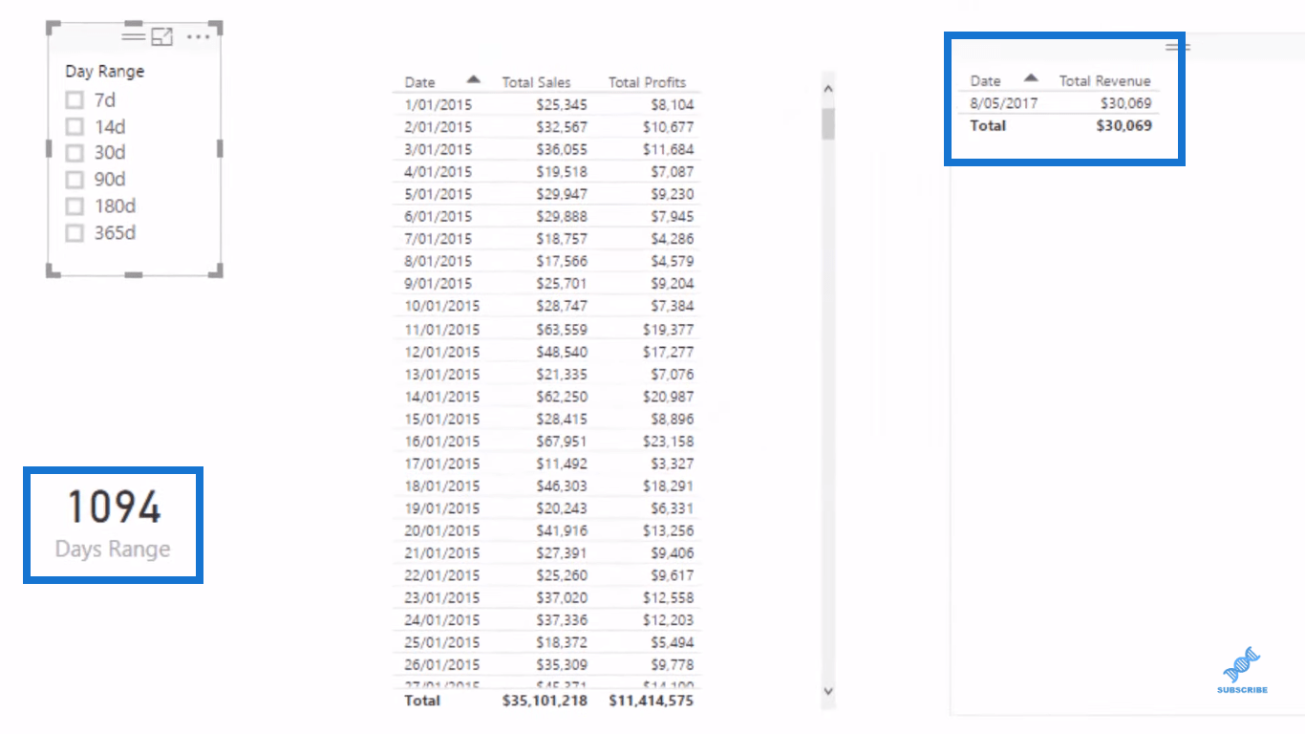1305x734 pixels.
Task: Check the 14d day range option
Action: [75, 126]
